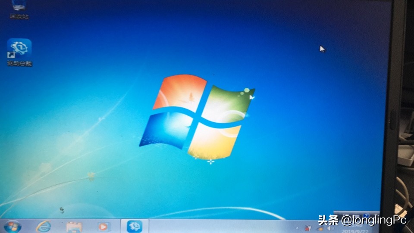Switch to the running driver tool taskbar button
This screenshot has height=233, width=414.
click(x=135, y=226)
